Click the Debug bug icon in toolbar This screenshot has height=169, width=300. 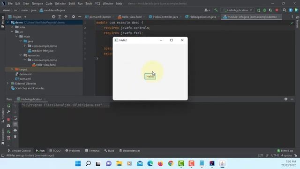pos(264,10)
